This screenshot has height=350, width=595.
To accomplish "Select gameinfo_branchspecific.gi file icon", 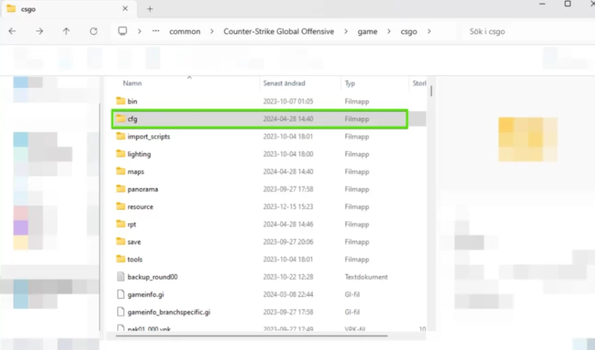I will point(120,312).
